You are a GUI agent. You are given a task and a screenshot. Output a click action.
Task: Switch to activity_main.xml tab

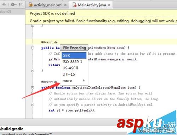tap(48, 5)
